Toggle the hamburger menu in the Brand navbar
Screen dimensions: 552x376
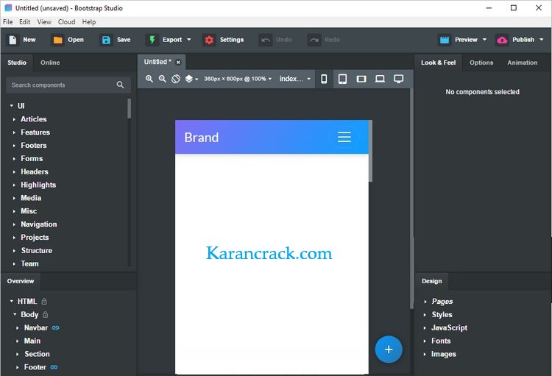pos(344,137)
